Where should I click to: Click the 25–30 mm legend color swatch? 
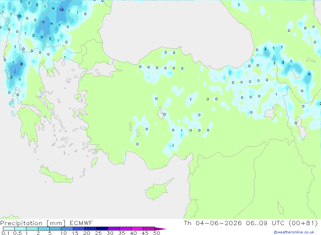coord(102,229)
